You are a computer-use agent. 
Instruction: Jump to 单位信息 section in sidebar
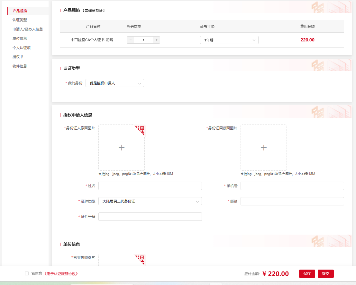click(x=20, y=39)
